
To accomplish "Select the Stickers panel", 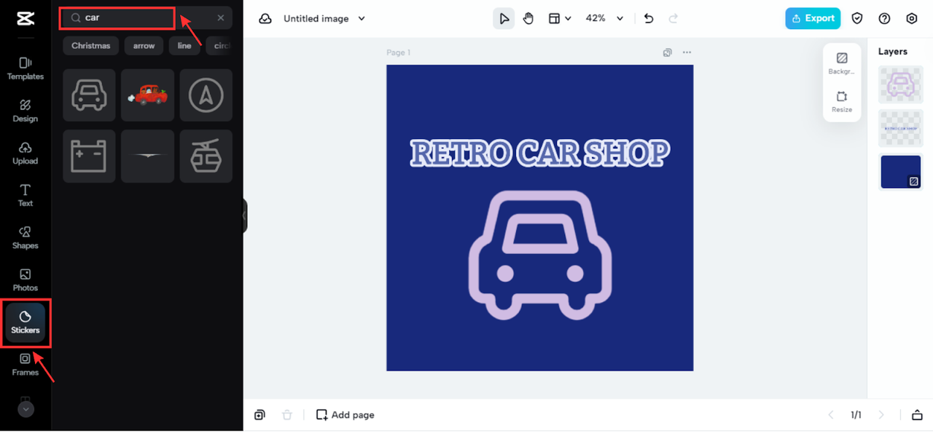I will 26,322.
